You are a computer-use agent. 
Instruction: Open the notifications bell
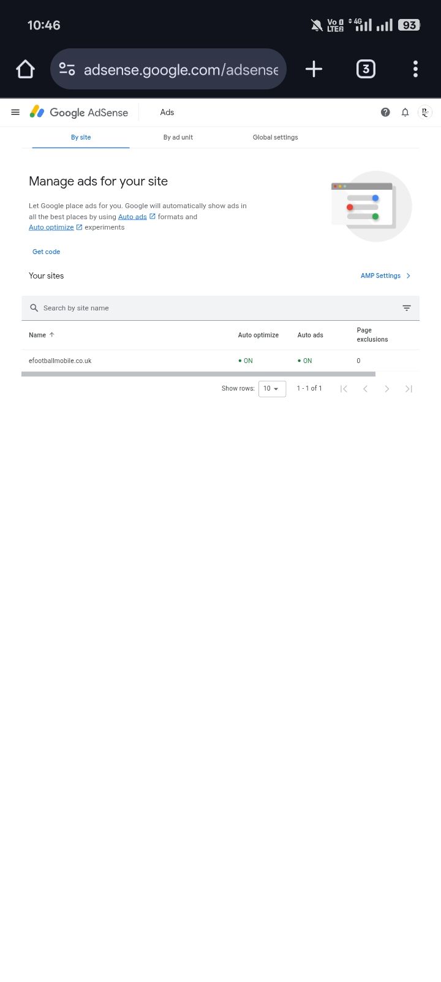(405, 112)
